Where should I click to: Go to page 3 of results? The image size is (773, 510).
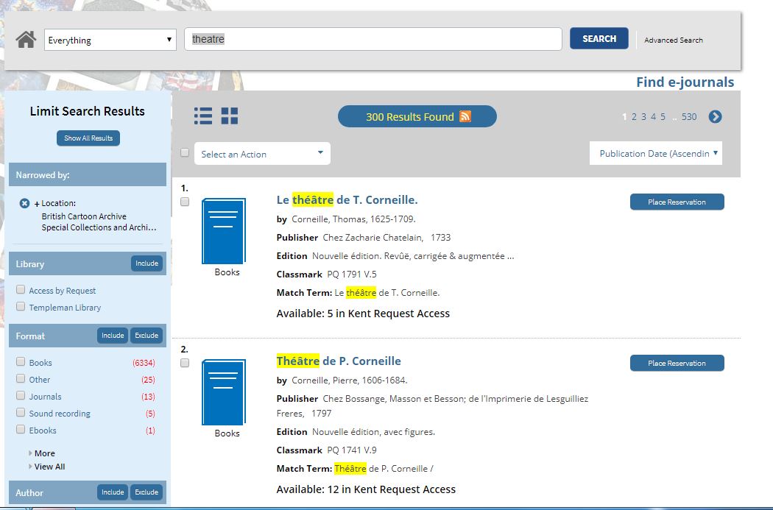coord(643,117)
